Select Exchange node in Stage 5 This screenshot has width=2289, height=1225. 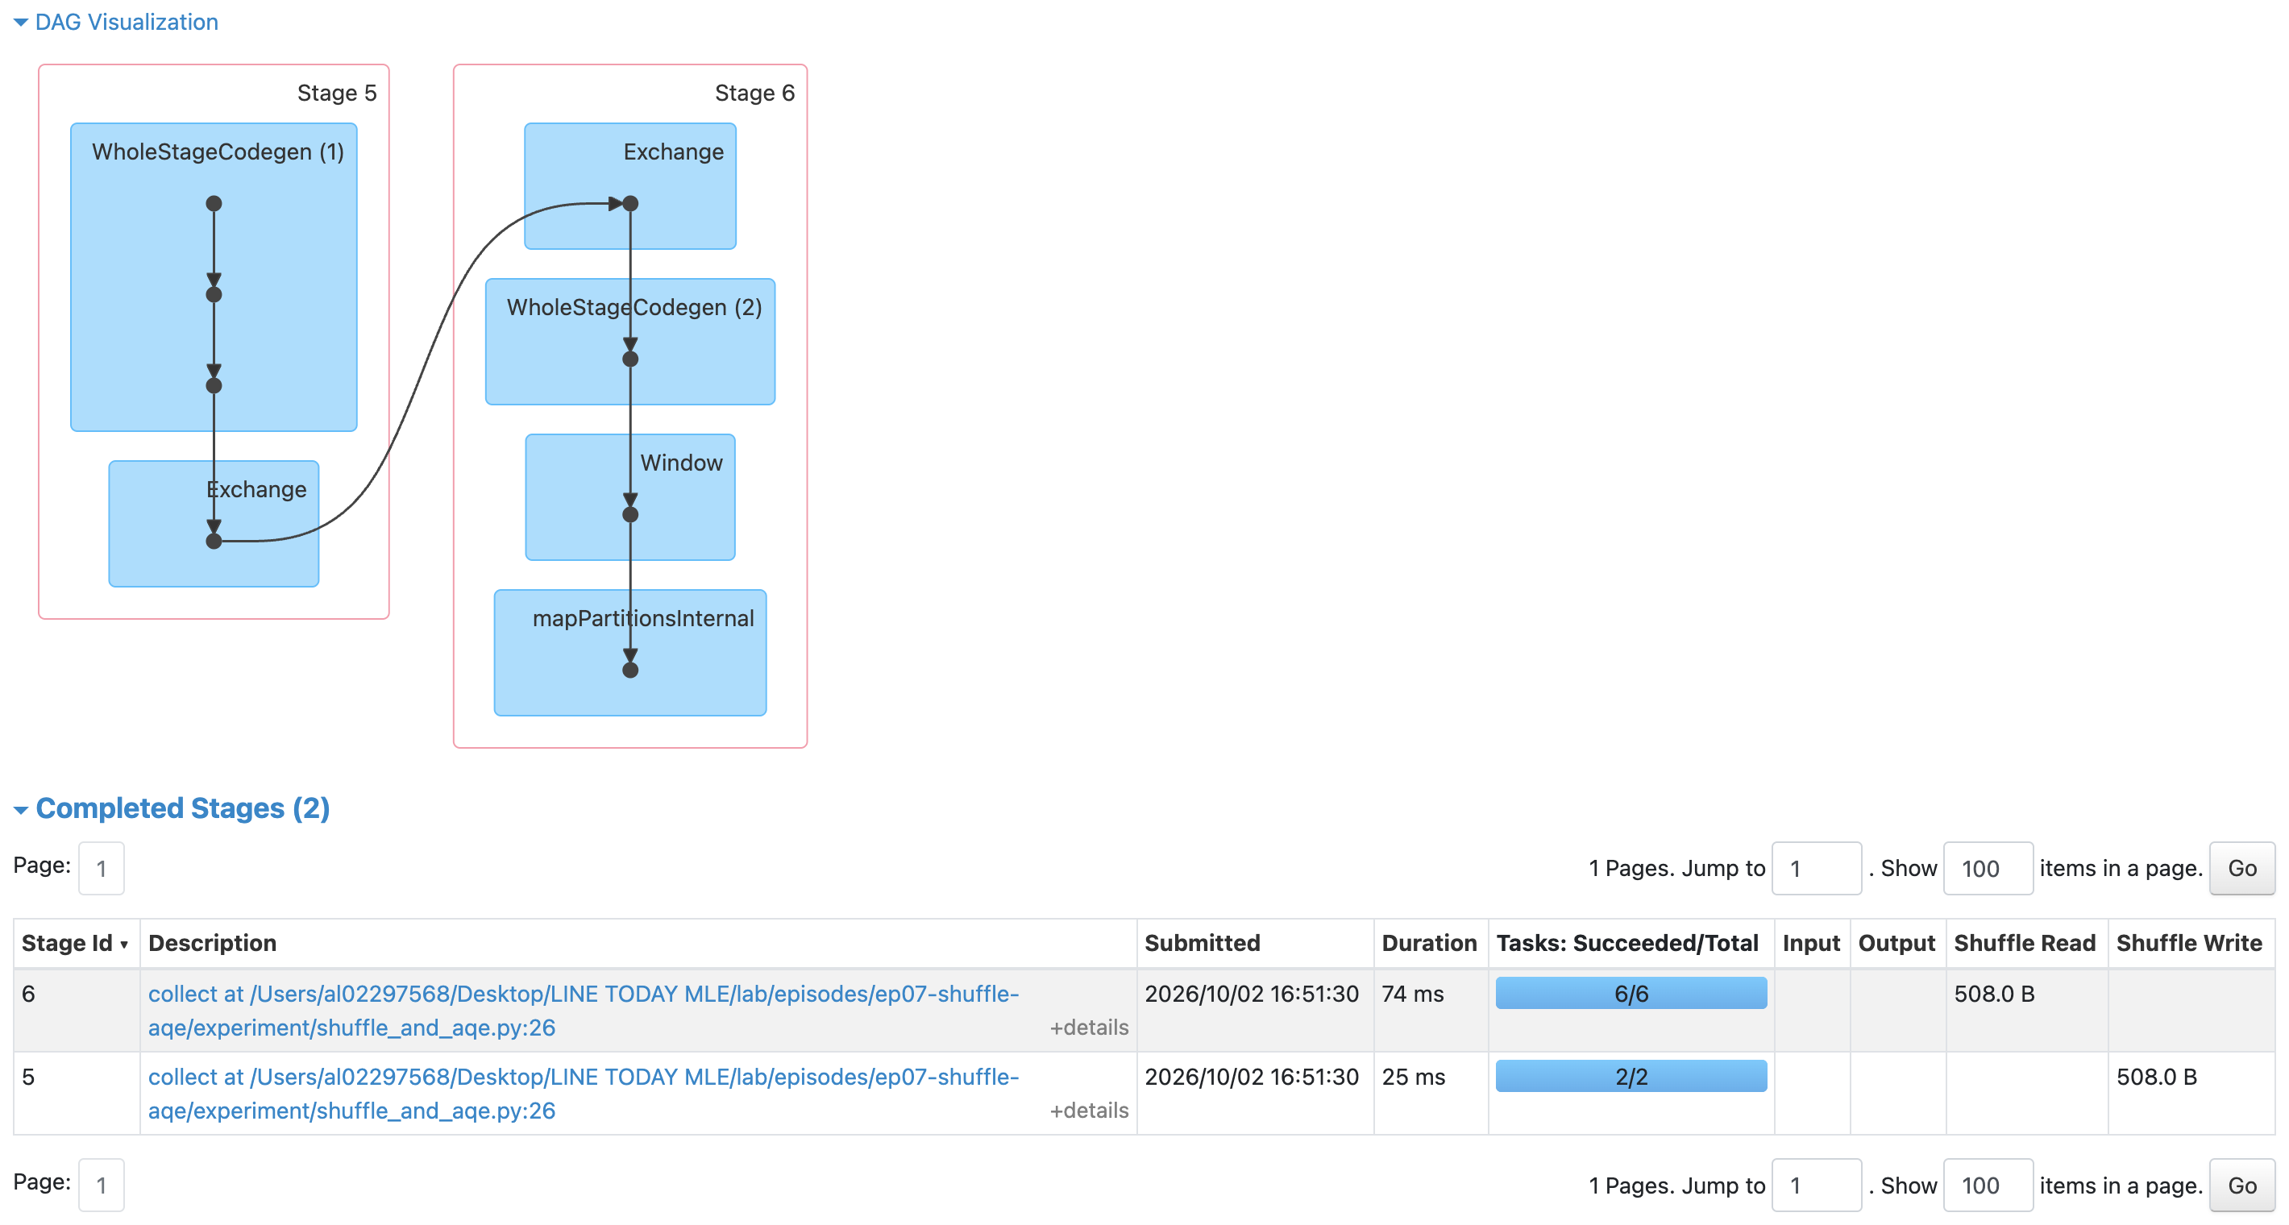pyautogui.click(x=214, y=523)
